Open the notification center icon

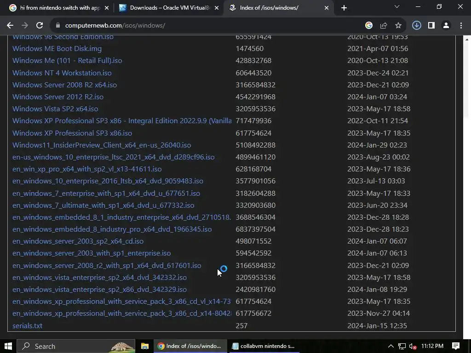[456, 346]
